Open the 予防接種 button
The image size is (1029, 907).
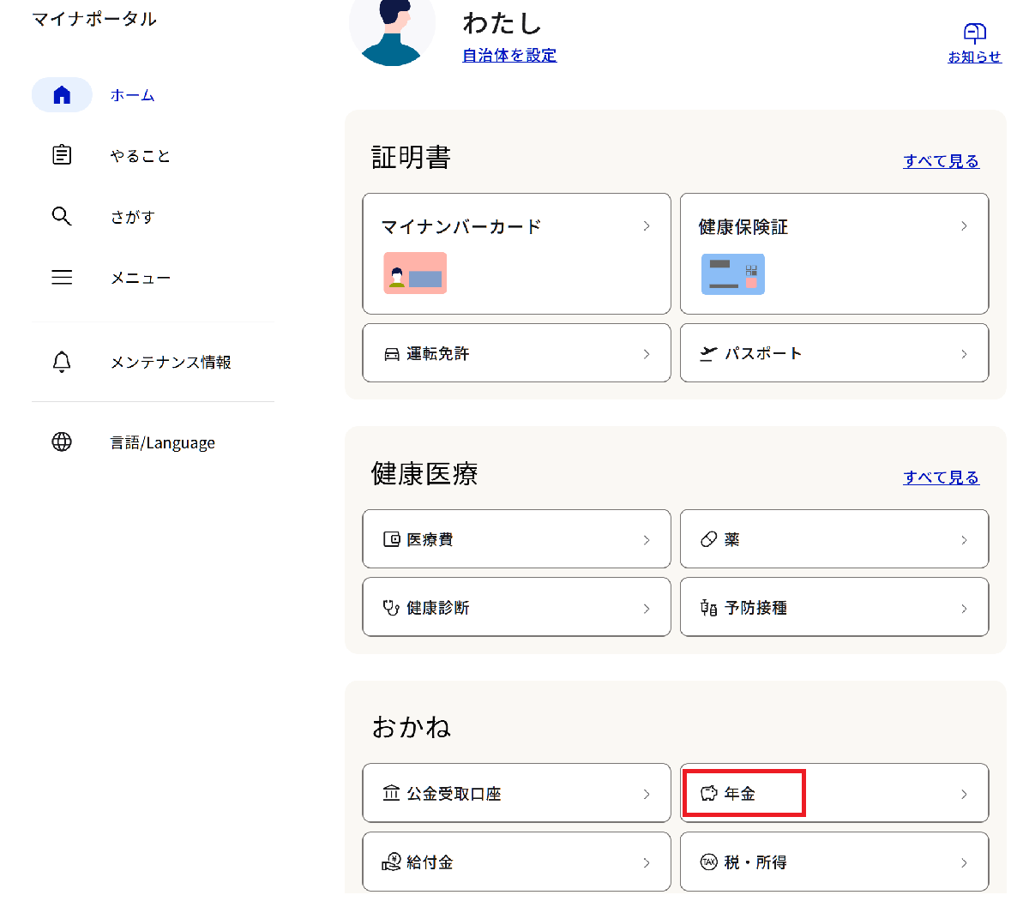point(833,608)
